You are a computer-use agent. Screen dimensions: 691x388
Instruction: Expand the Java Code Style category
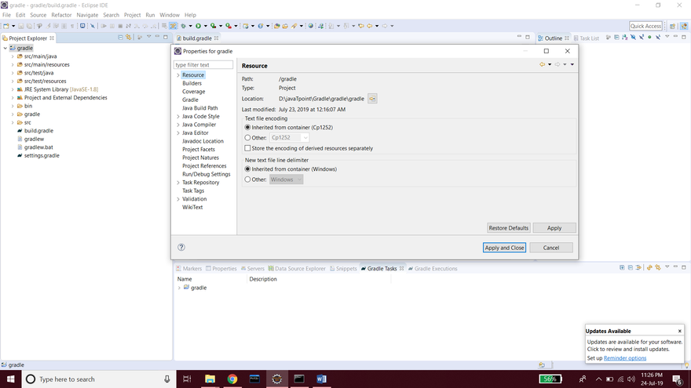(178, 117)
